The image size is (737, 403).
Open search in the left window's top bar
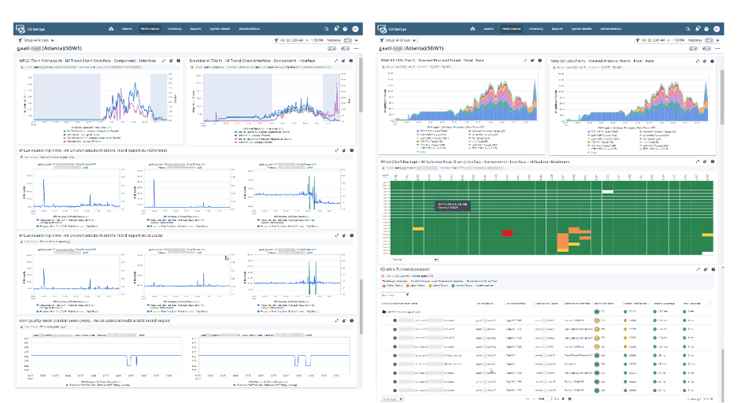[324, 28]
